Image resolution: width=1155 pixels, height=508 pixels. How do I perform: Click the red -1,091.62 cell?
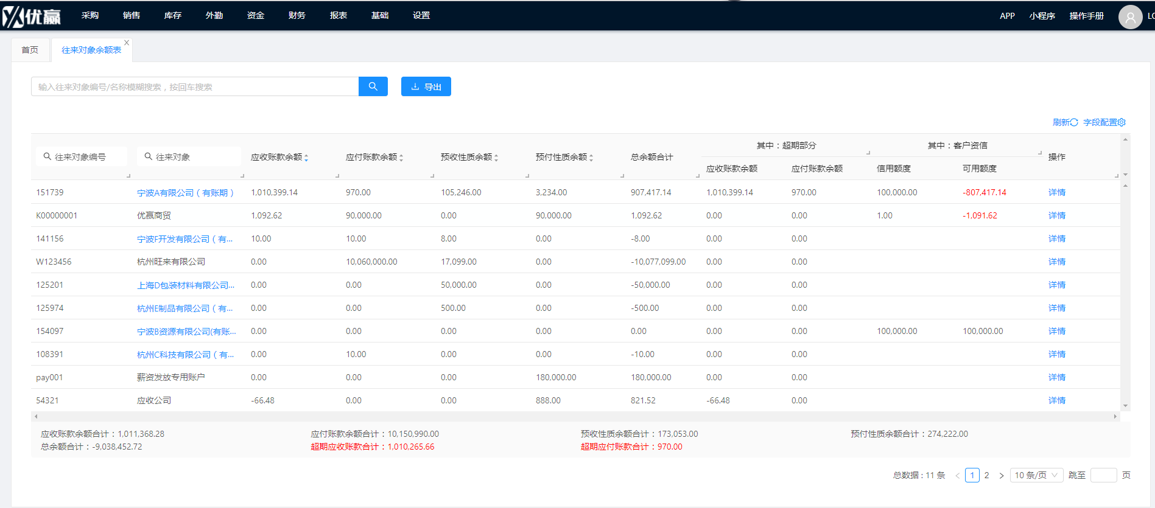coord(980,215)
